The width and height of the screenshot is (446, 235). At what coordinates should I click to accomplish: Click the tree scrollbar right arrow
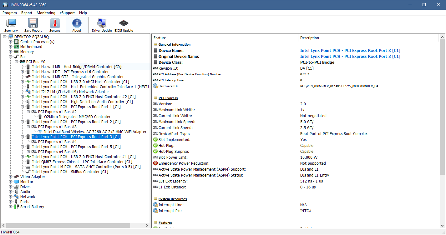click(147, 225)
